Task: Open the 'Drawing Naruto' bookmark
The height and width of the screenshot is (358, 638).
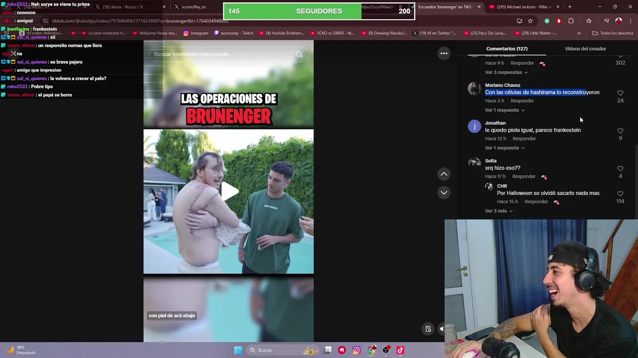Action: 384,33
